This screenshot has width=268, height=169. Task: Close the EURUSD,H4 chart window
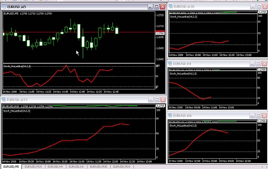pyautogui.click(x=265, y=116)
